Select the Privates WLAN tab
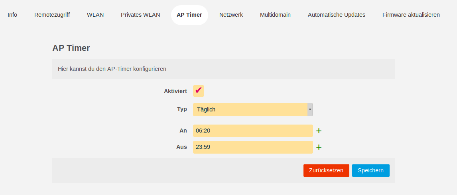 click(x=140, y=15)
